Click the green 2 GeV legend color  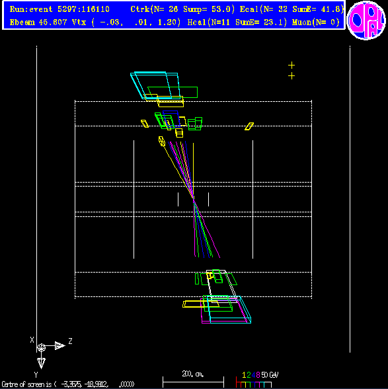click(x=249, y=374)
